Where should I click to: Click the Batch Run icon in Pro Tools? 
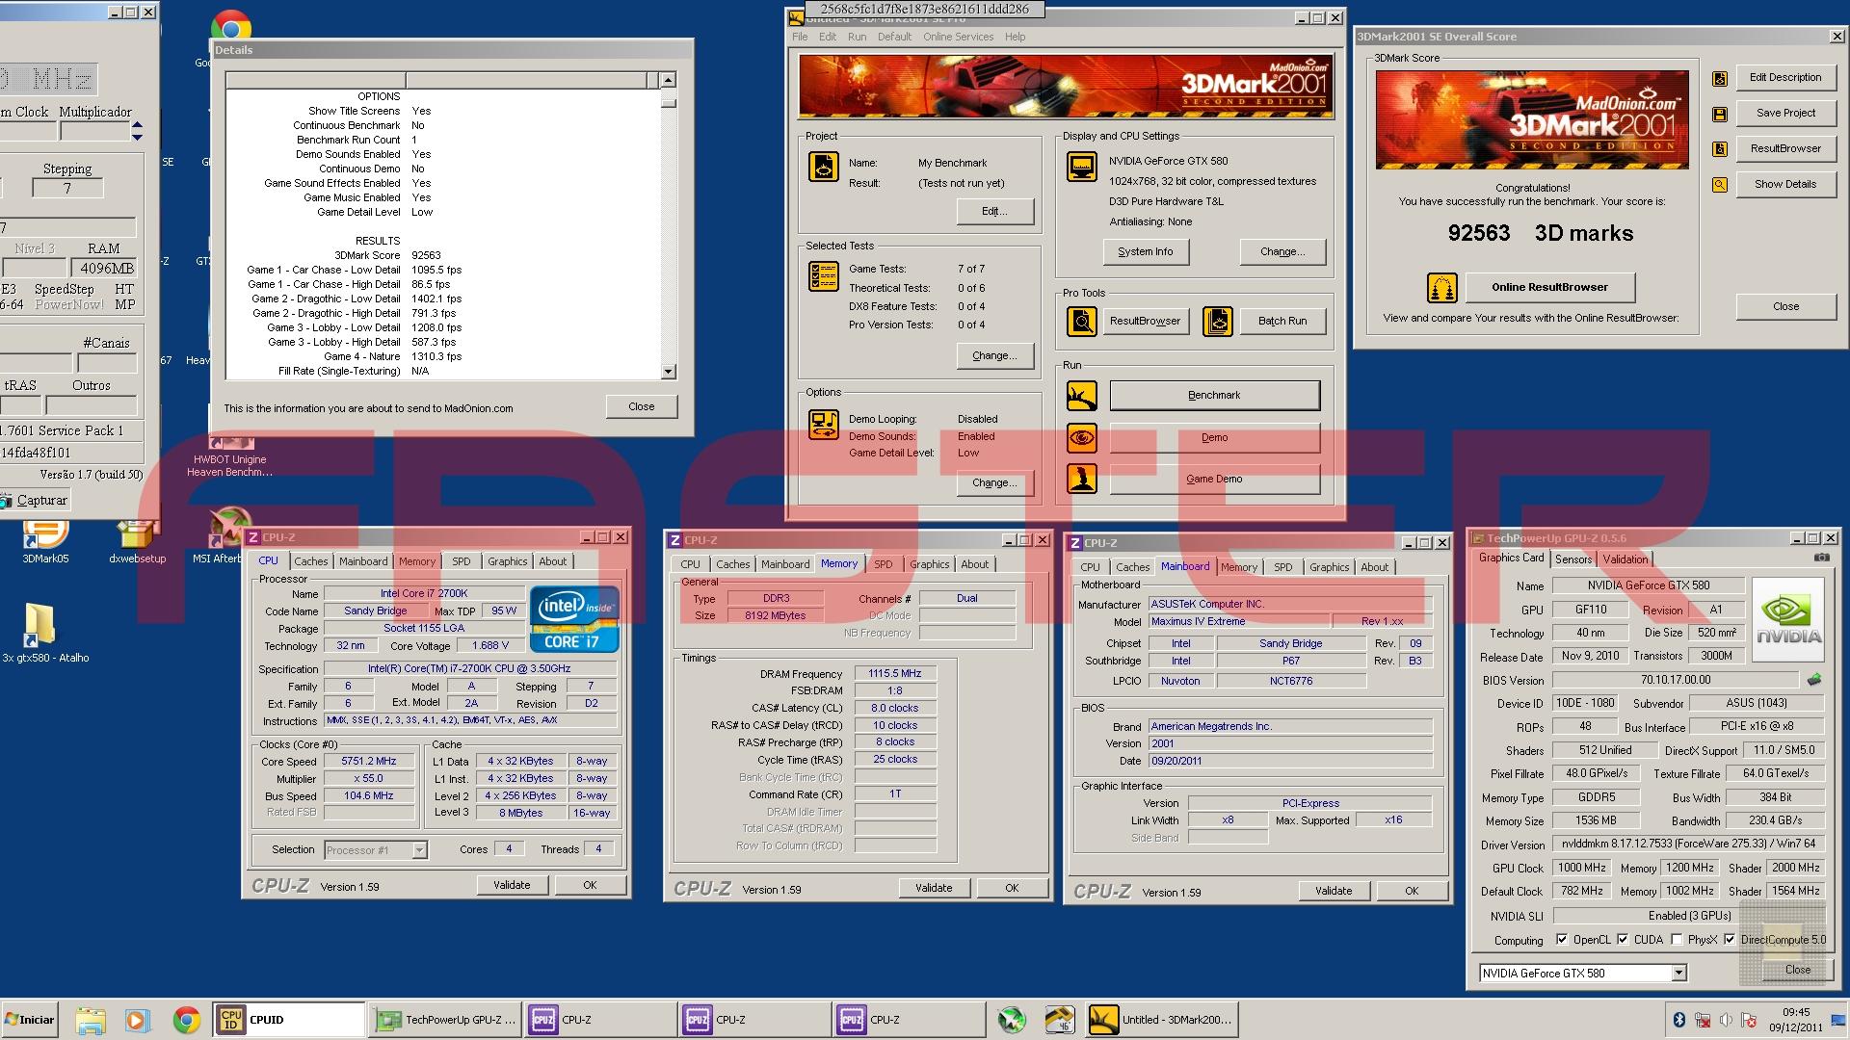tap(1218, 322)
